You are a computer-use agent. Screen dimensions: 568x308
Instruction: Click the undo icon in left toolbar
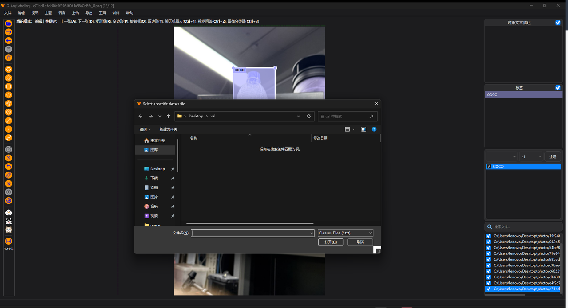pos(8,167)
